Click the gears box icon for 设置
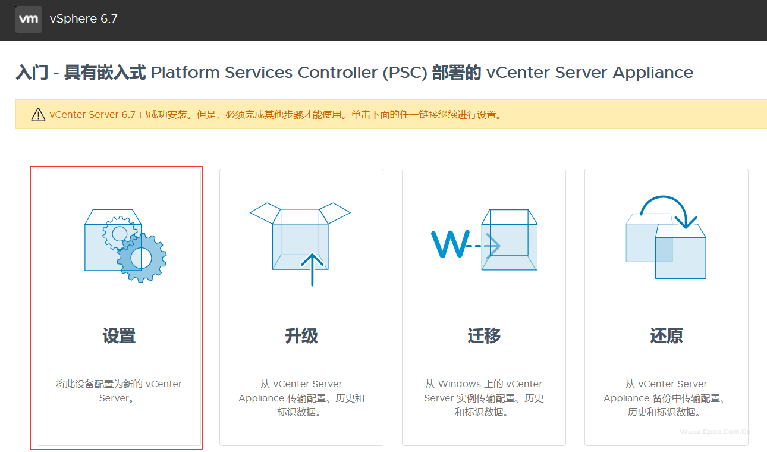The image size is (767, 452). click(125, 245)
